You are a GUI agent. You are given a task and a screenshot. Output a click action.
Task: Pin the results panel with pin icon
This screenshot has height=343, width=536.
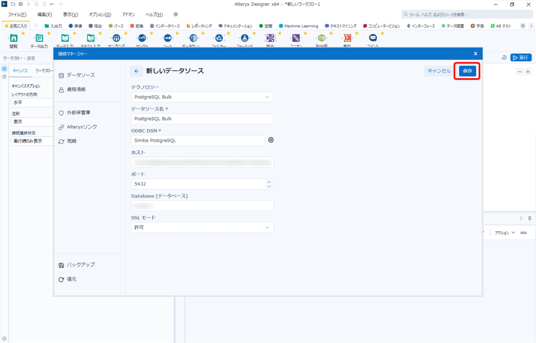tap(530, 218)
